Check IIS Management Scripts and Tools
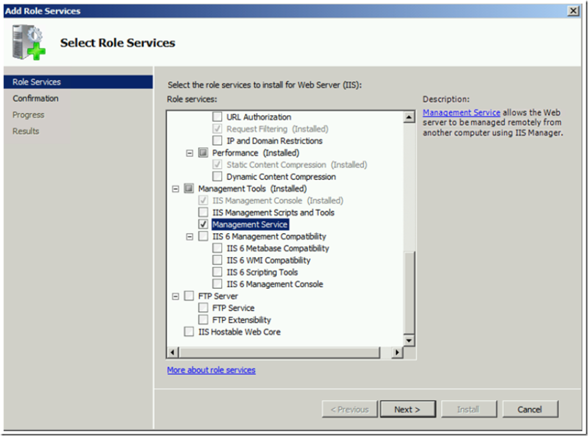Image resolution: width=588 pixels, height=436 pixels. point(203,213)
